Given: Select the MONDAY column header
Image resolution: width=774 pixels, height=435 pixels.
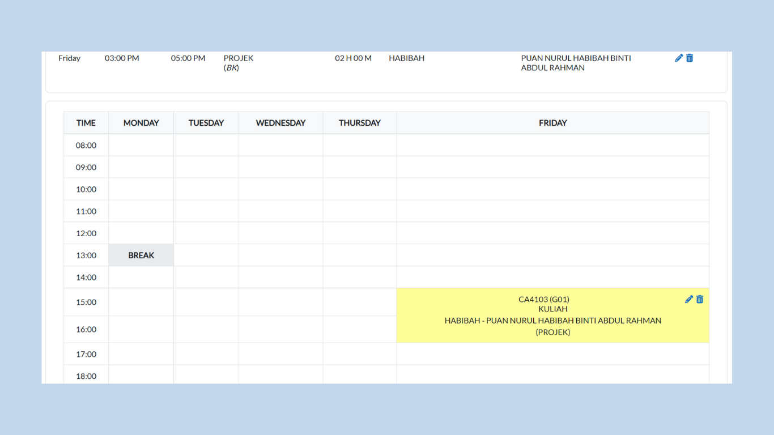Looking at the screenshot, I should [141, 123].
